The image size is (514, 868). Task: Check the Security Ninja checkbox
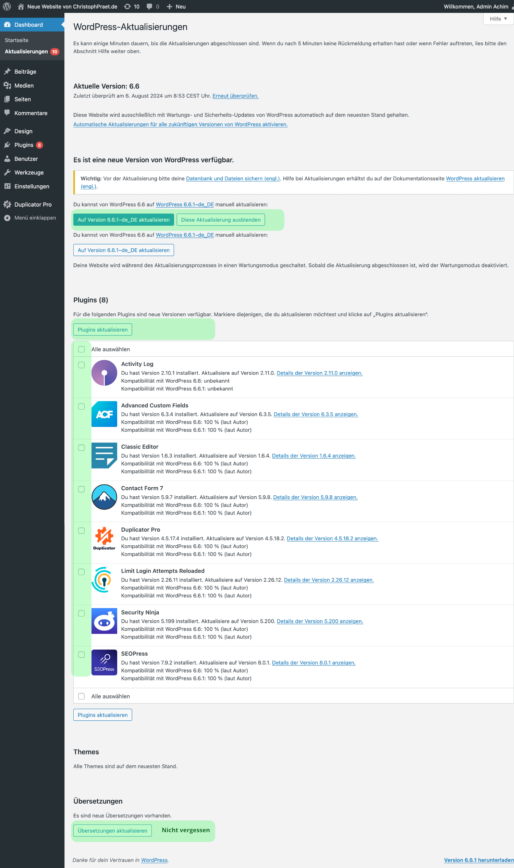tap(82, 613)
